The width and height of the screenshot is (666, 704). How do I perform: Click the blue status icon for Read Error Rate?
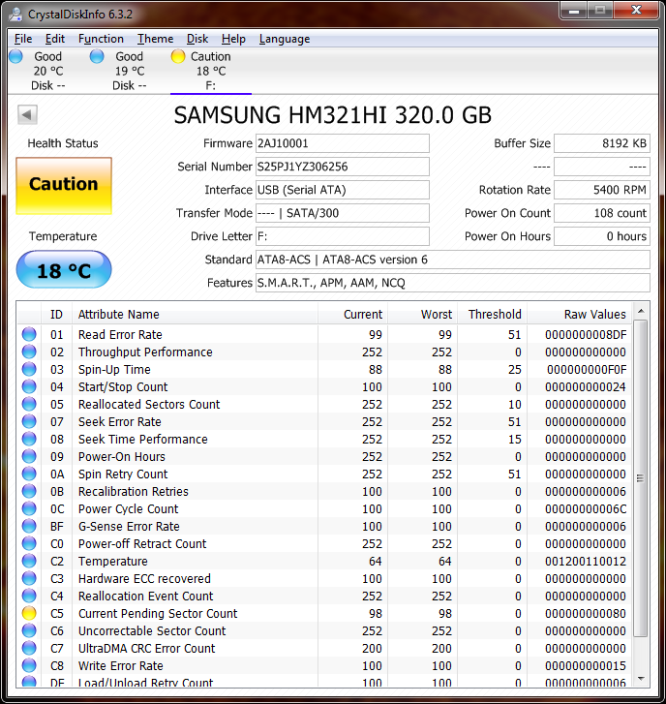coord(29,334)
